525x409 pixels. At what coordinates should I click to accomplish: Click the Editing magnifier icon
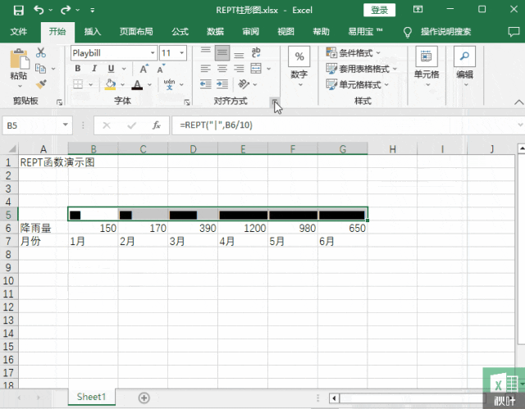click(464, 57)
